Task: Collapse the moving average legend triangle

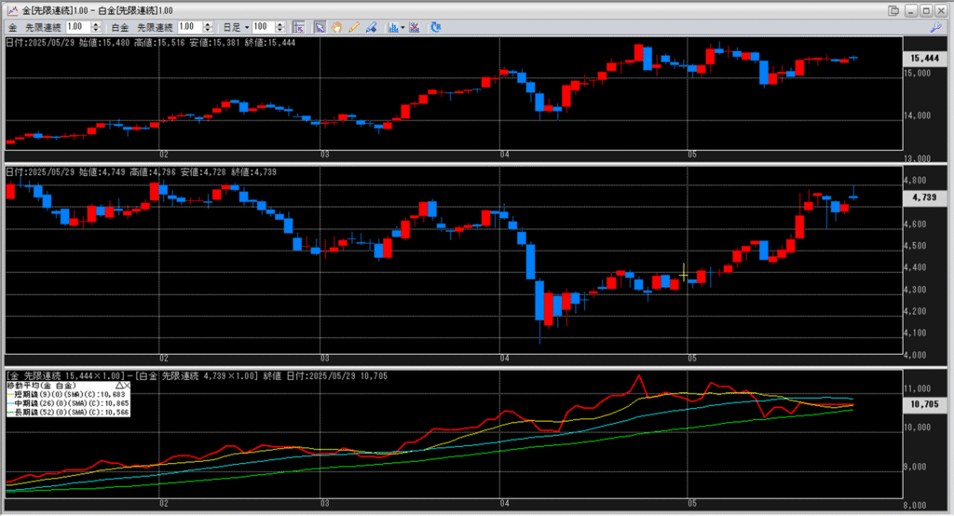Action: [x=119, y=386]
